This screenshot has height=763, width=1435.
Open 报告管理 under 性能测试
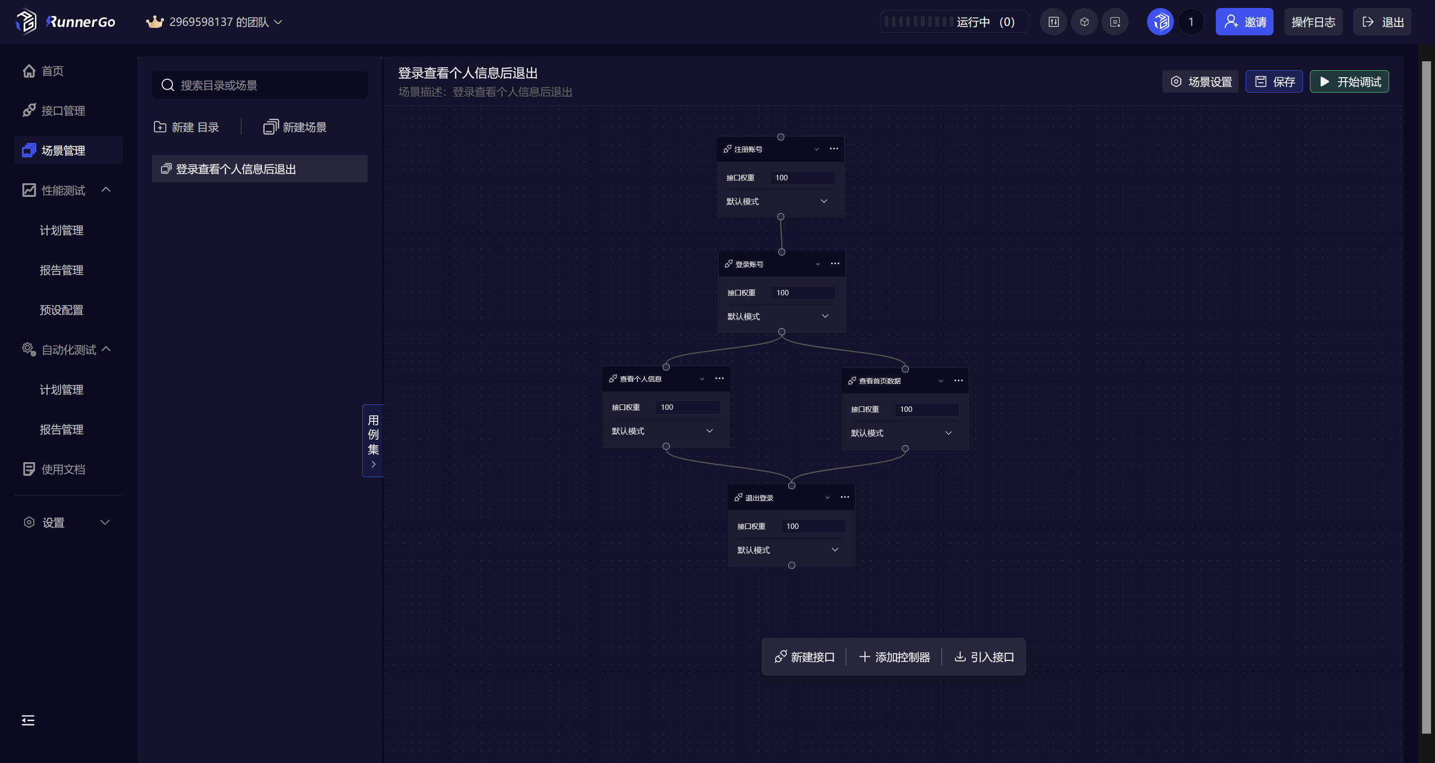[61, 269]
